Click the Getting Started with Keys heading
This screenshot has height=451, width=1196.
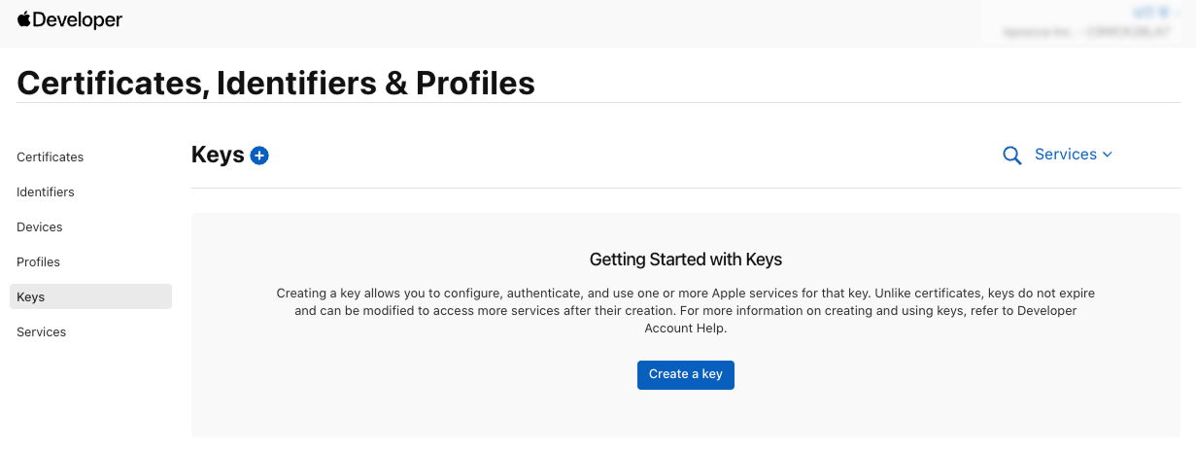685,260
